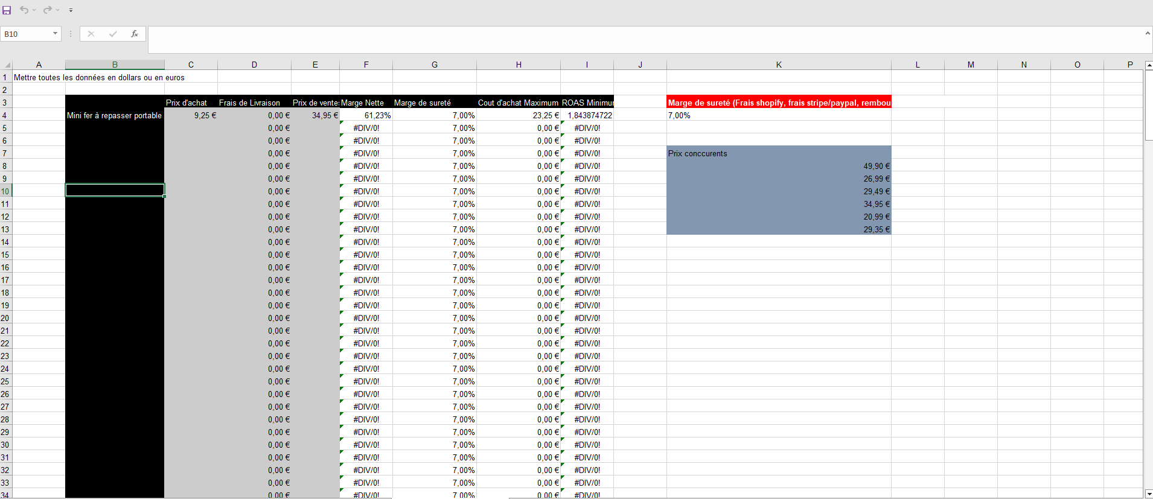The image size is (1153, 499).
Task: Select the 'Prix conccurents' cell
Action: pyautogui.click(x=778, y=153)
